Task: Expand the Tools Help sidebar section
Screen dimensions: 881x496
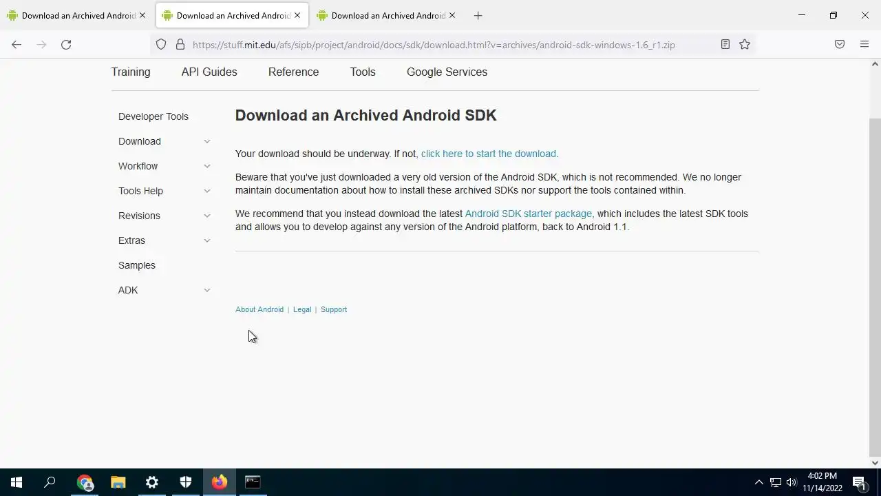Action: (x=206, y=191)
